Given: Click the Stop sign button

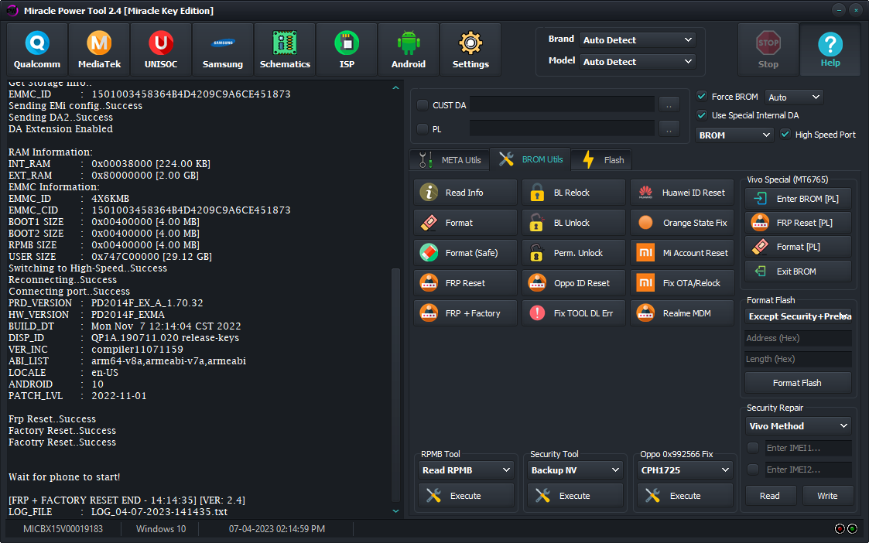Looking at the screenshot, I should pyautogui.click(x=768, y=50).
